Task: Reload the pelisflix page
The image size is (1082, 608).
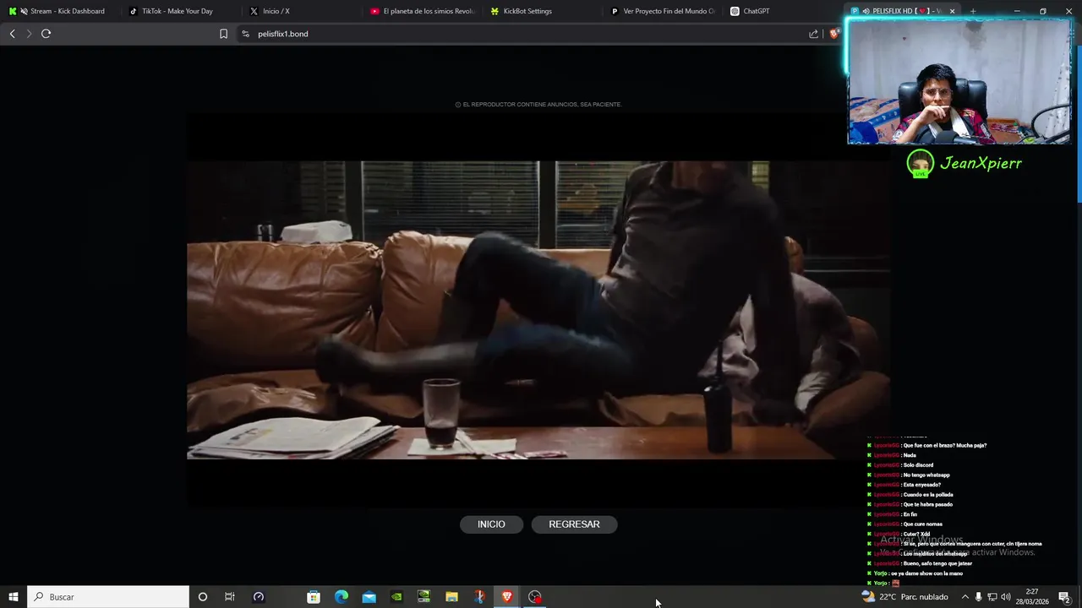Action: click(x=46, y=34)
